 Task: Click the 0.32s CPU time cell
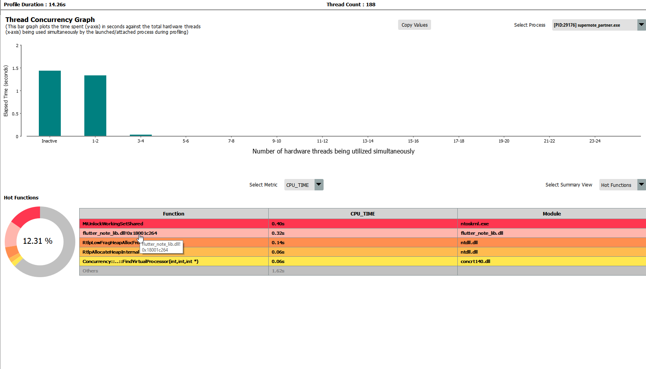click(x=278, y=233)
